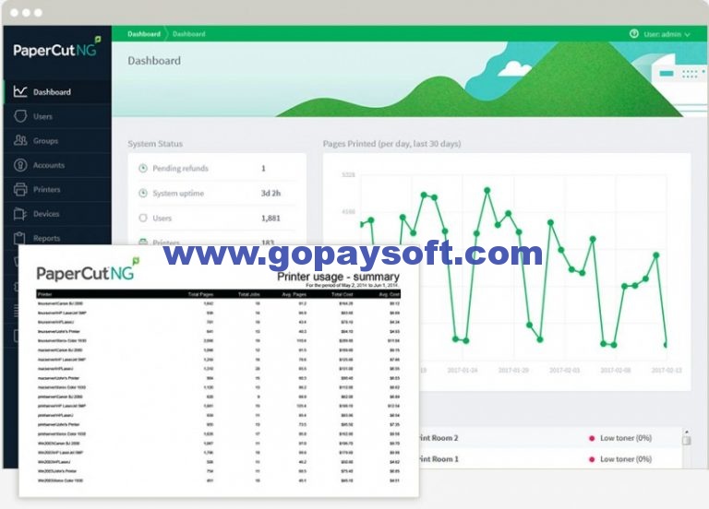Click the System Status heading
Viewport: 709px width, 509px height.
click(x=155, y=144)
